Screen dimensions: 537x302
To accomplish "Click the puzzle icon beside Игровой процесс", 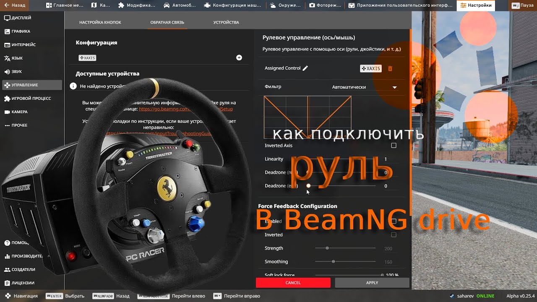I will (x=7, y=99).
